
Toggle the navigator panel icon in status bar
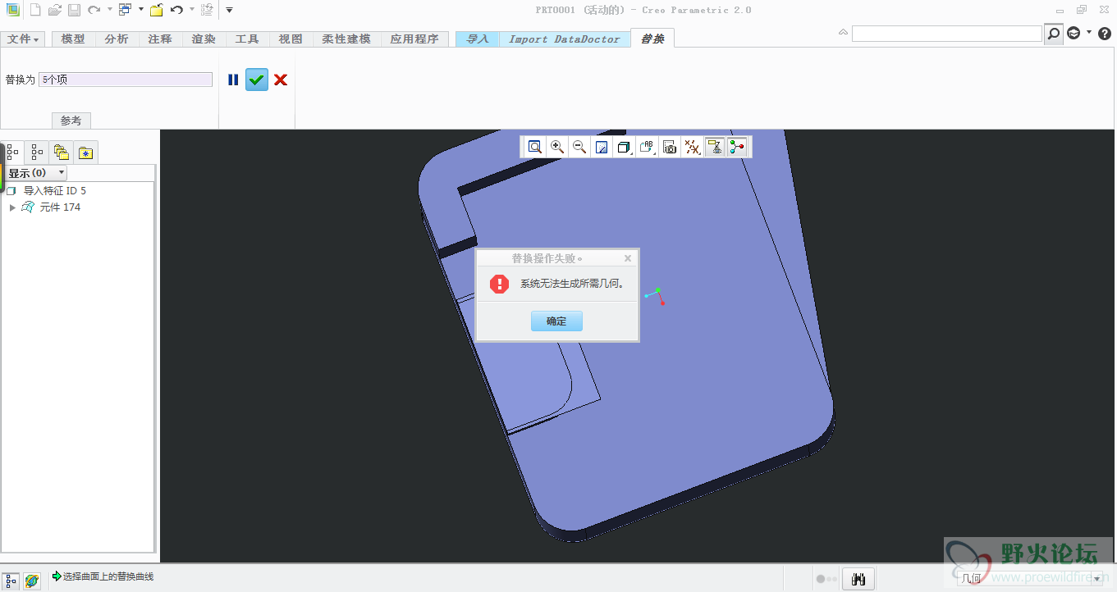(12, 581)
